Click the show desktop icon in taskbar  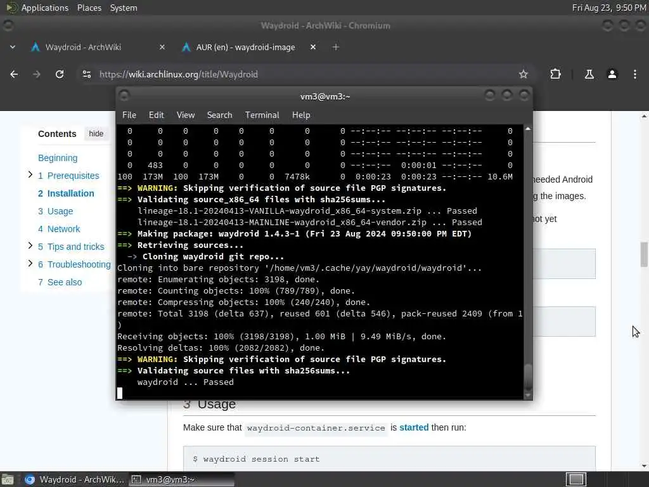(x=8, y=479)
